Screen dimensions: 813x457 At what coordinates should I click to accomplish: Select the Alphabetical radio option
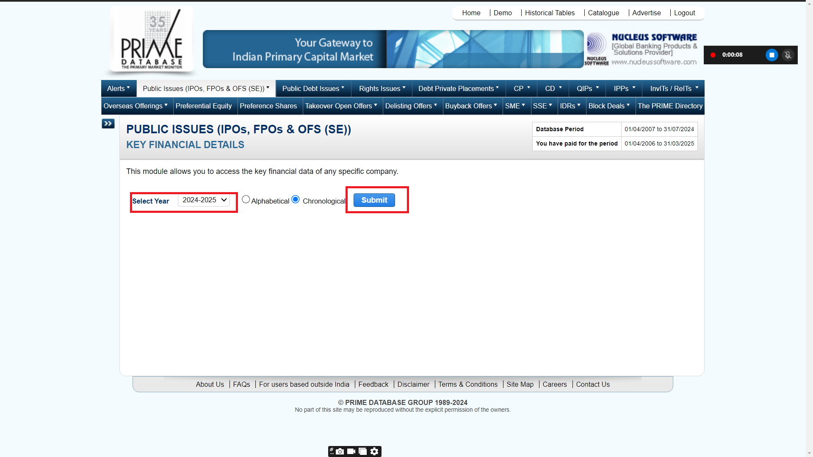[246, 199]
